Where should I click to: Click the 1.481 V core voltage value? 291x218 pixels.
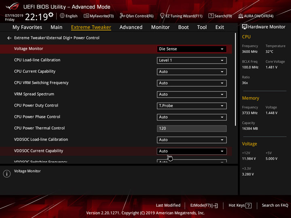271,67
